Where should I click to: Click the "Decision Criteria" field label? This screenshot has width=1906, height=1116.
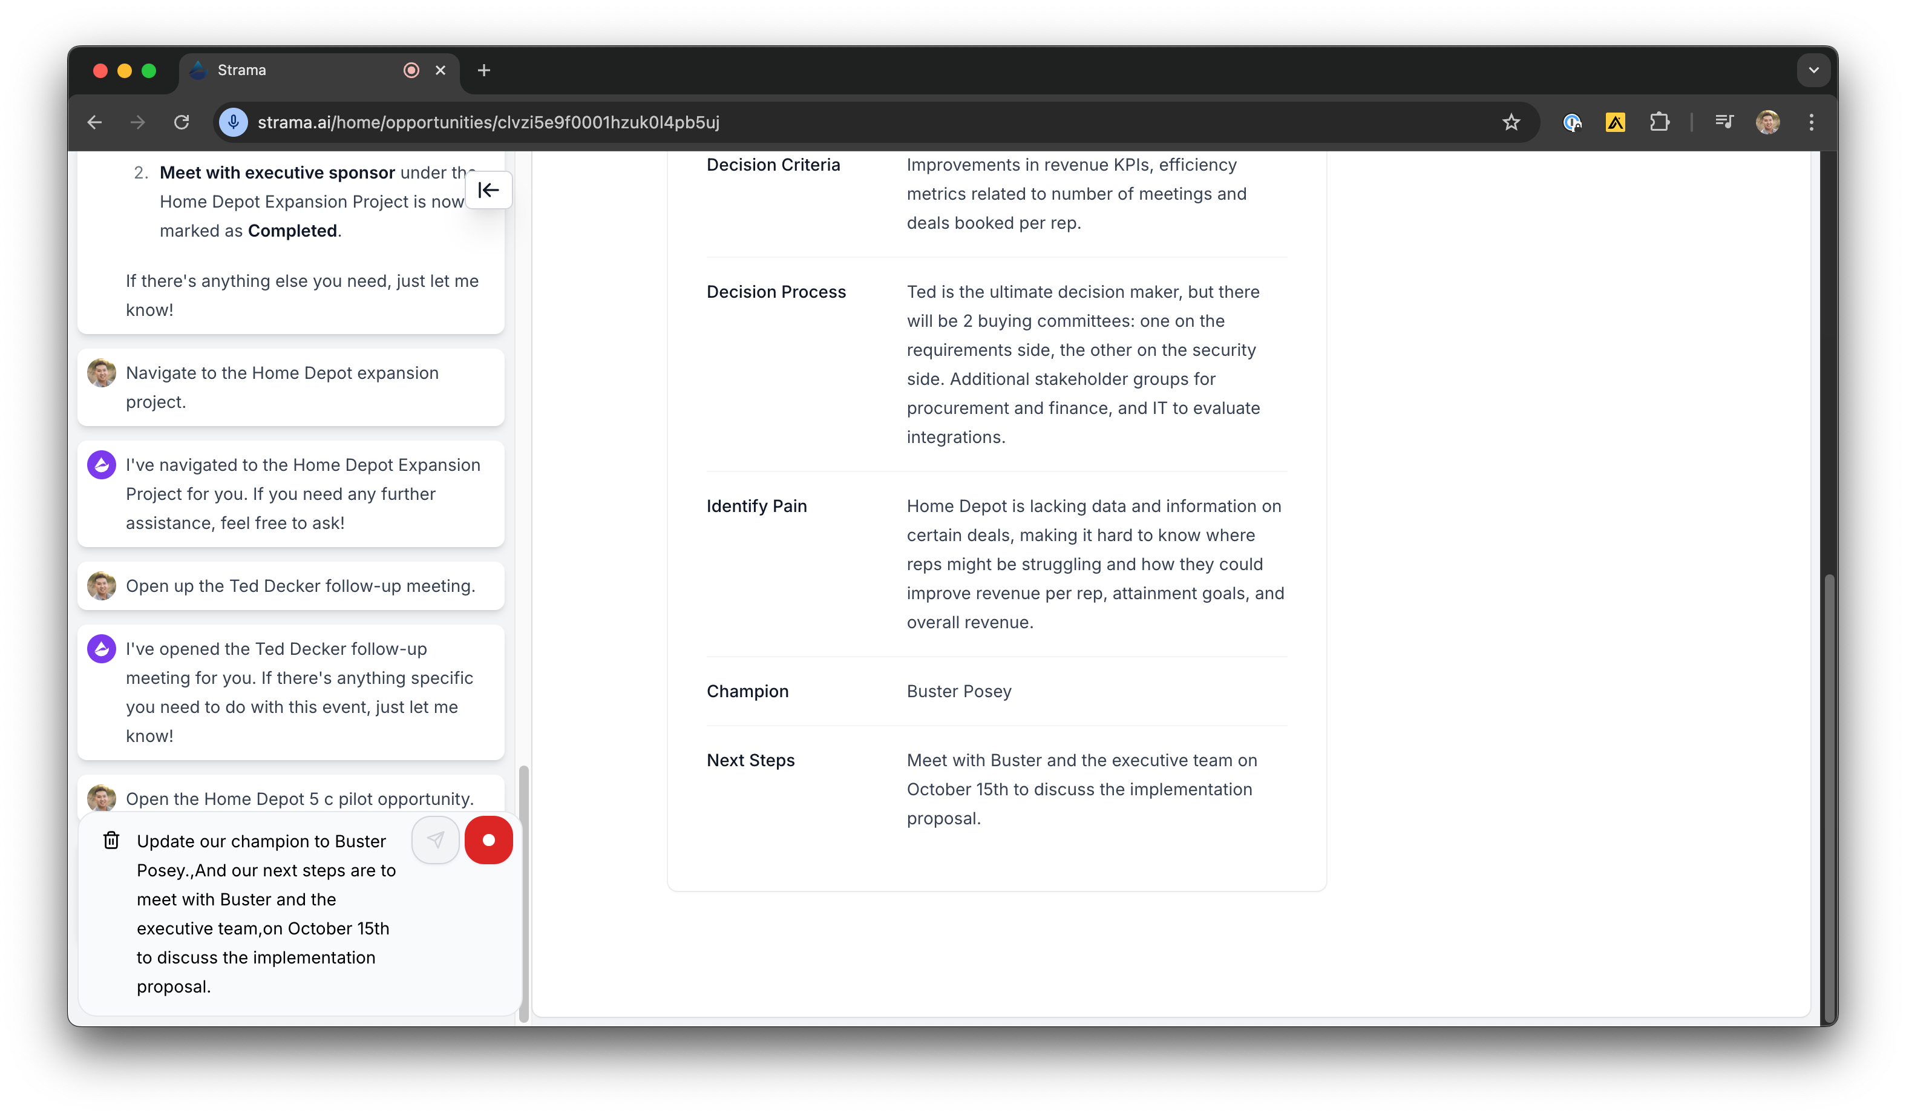(773, 165)
